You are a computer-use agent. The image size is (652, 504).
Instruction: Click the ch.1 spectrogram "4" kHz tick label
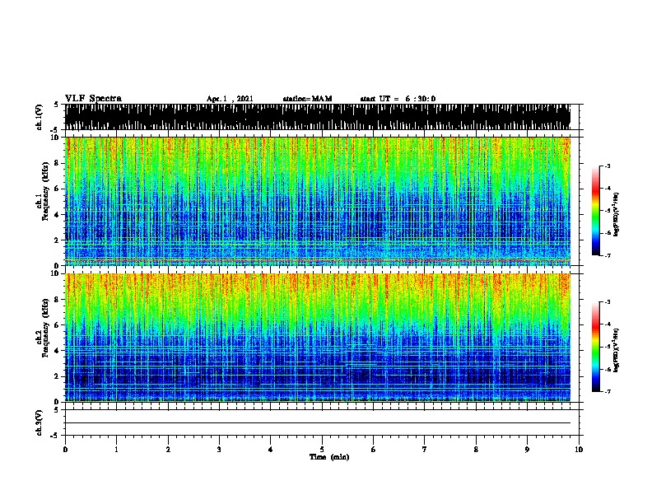pos(57,215)
